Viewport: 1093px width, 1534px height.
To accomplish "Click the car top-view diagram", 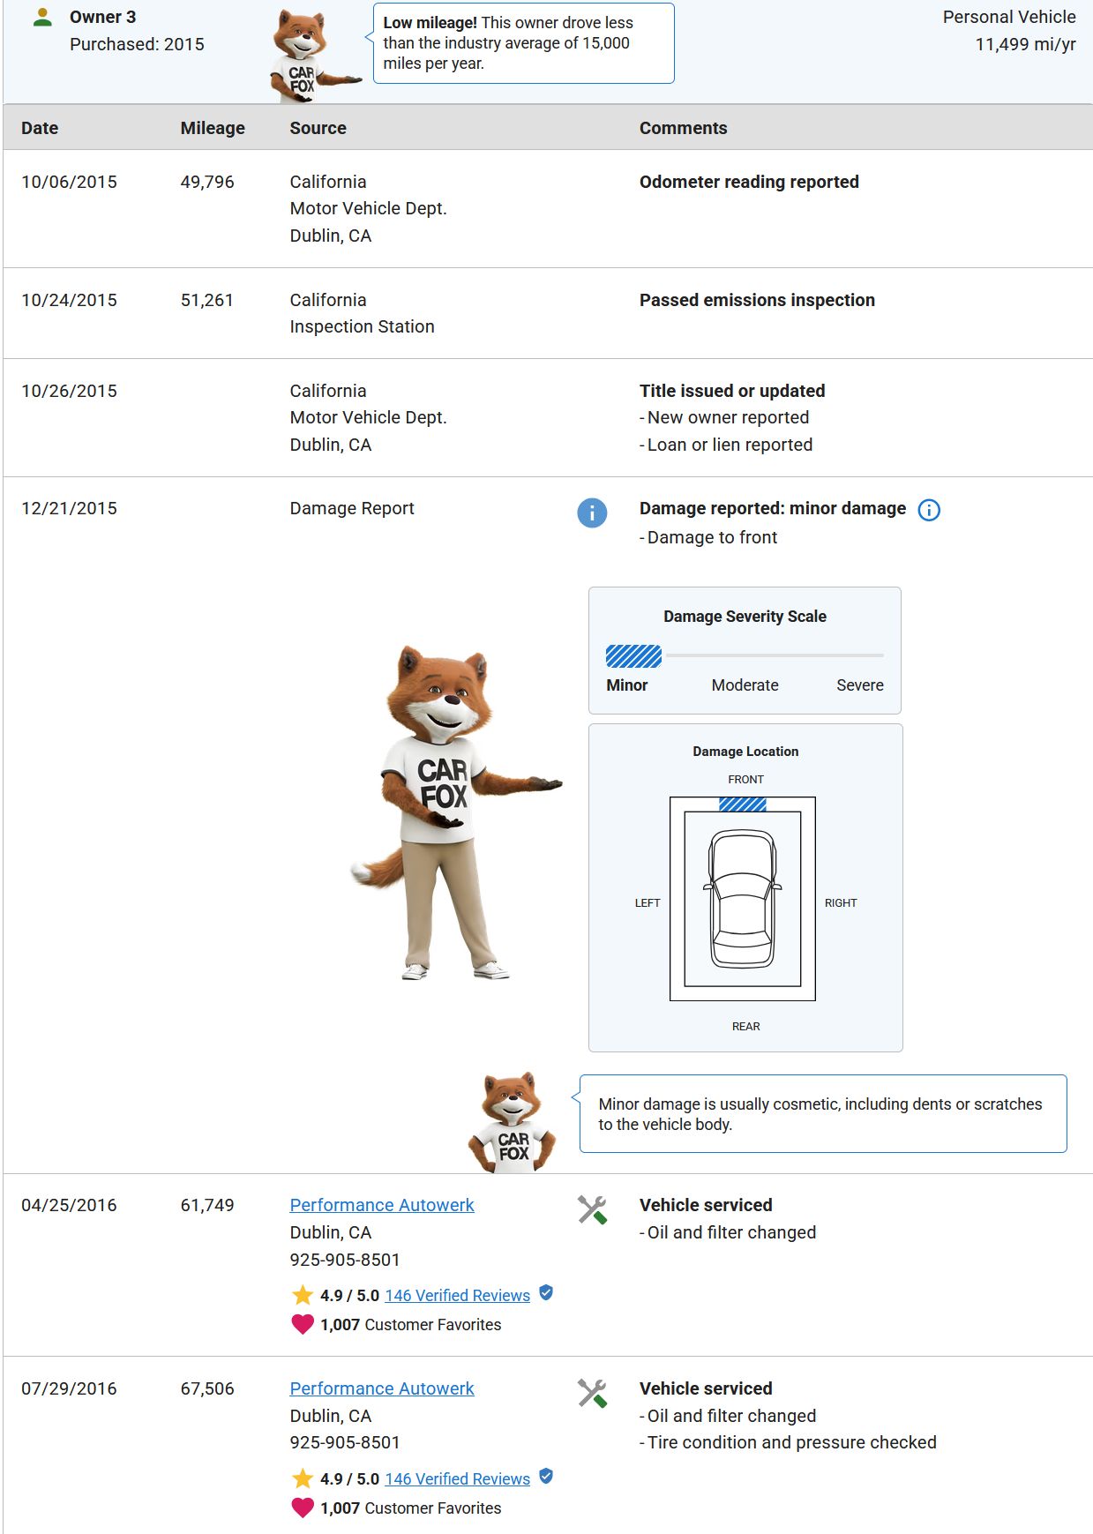I will (743, 898).
